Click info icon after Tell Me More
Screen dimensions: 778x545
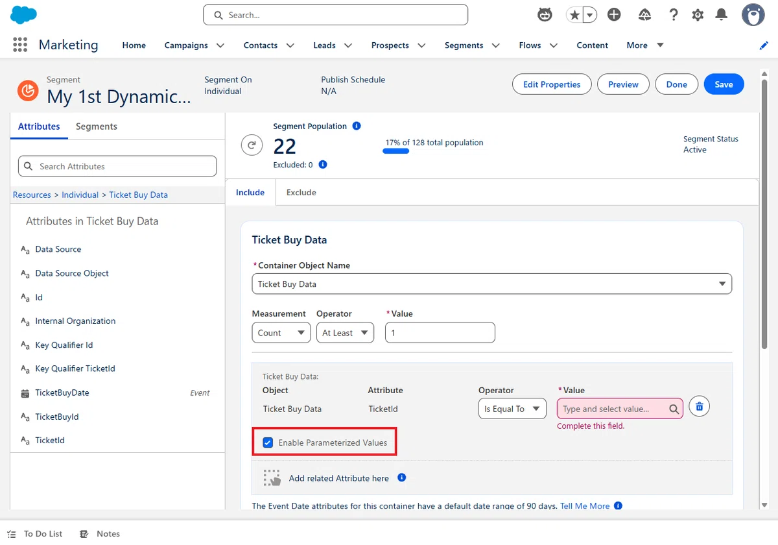click(618, 505)
